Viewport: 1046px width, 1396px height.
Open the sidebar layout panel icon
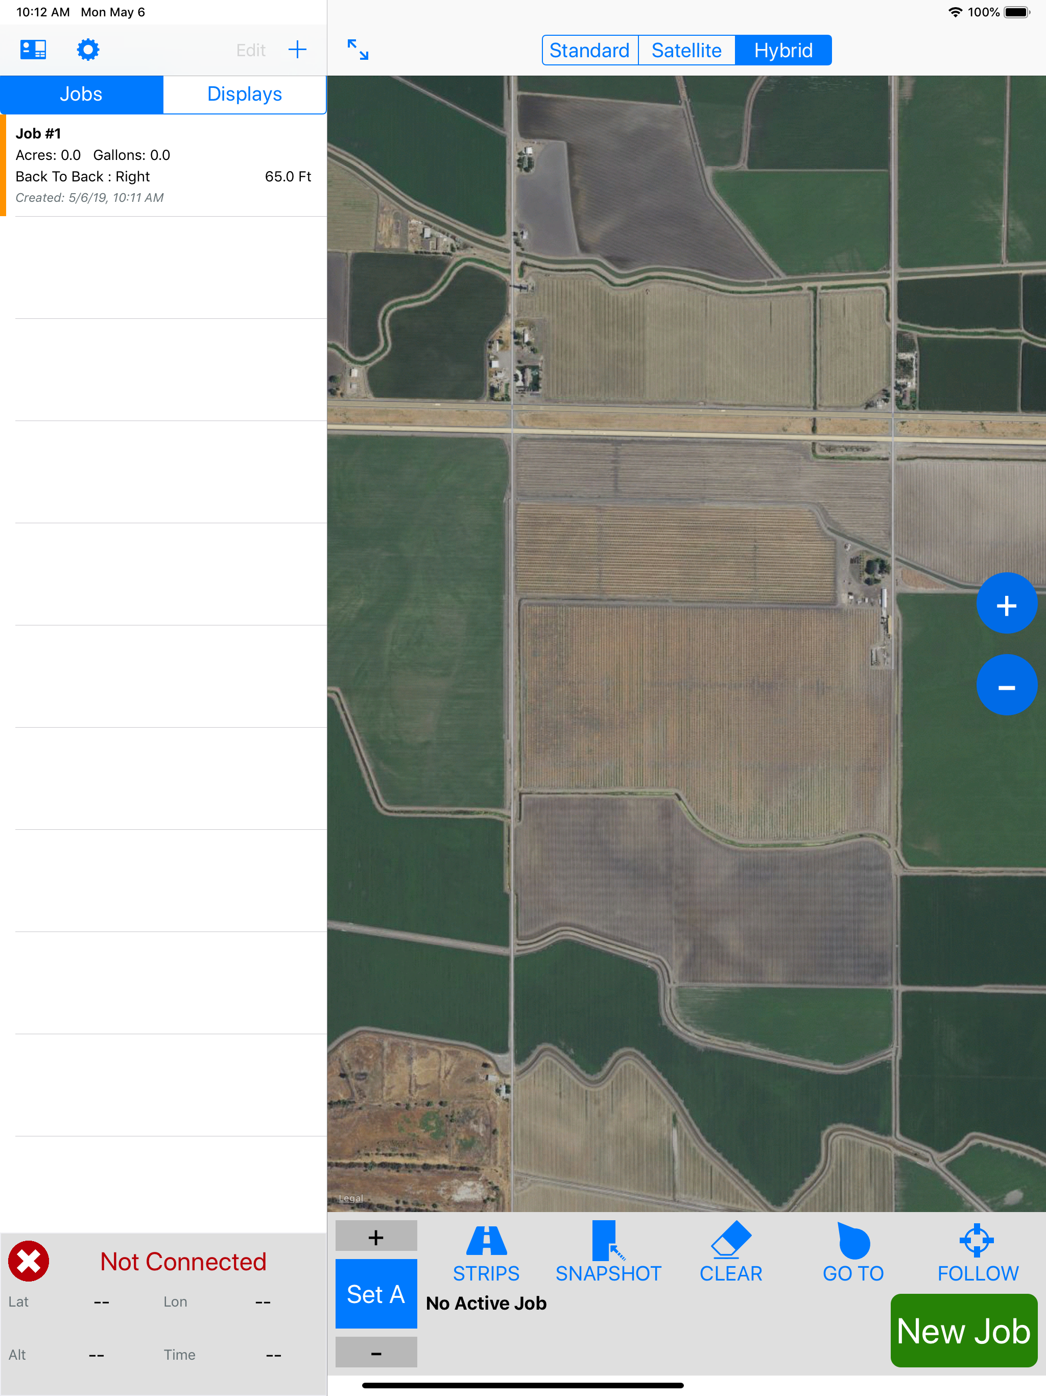tap(33, 49)
